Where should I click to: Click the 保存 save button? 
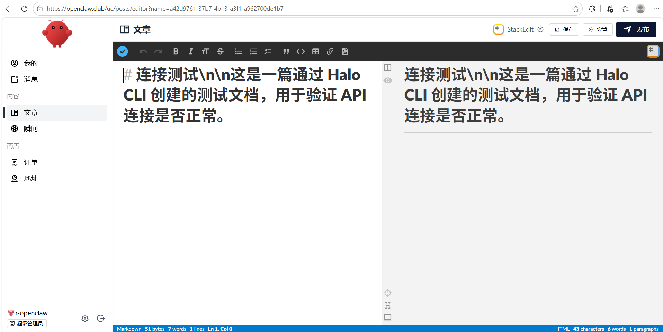pyautogui.click(x=564, y=29)
